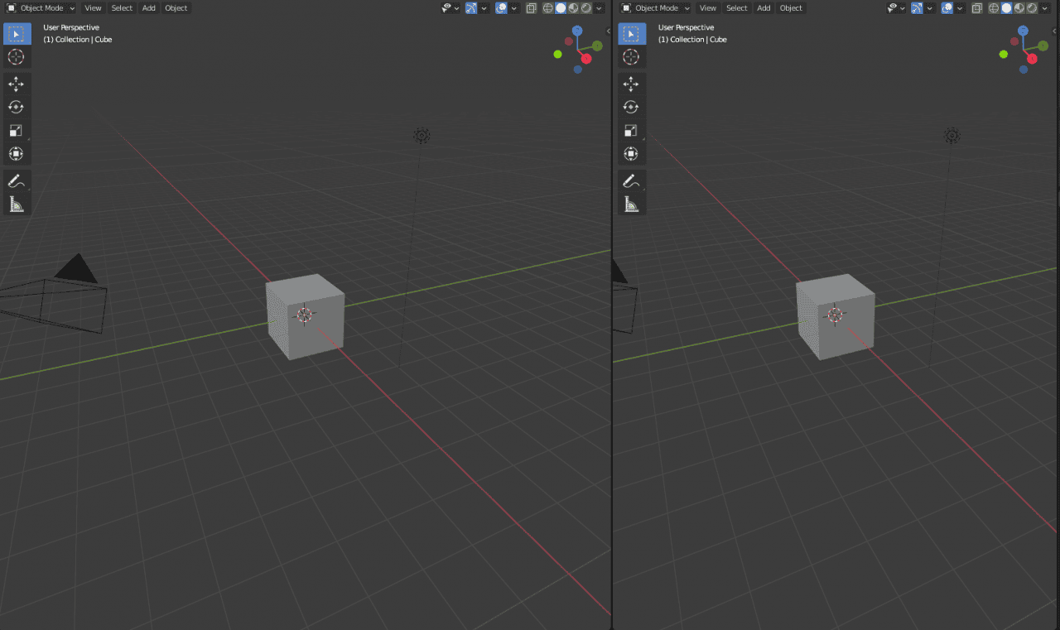This screenshot has width=1060, height=630.
Task: Toggle Snap on in the left viewport header
Action: tap(471, 7)
